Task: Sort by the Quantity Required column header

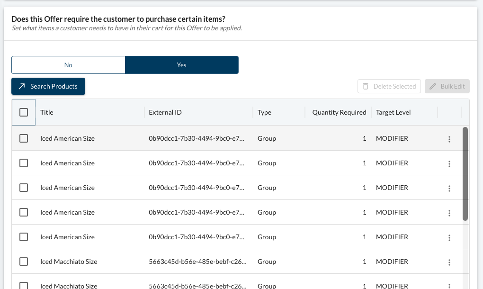Action: pos(338,112)
